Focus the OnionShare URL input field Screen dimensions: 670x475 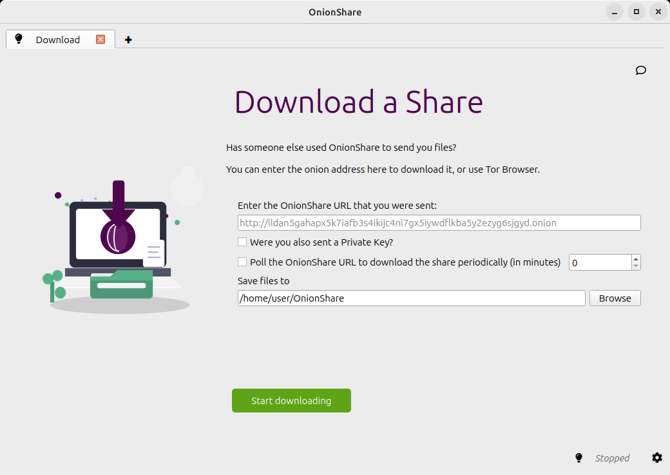coord(439,223)
